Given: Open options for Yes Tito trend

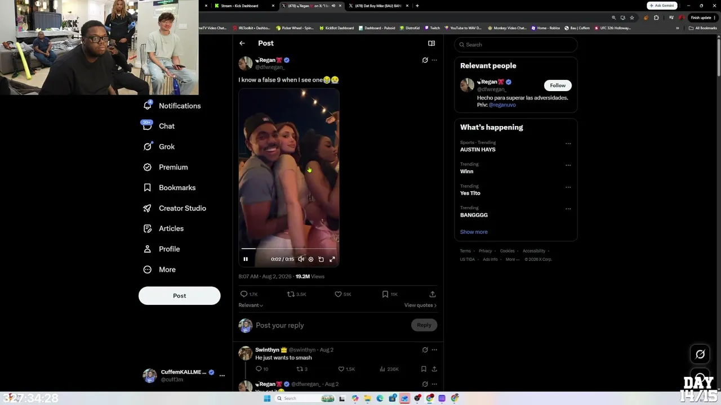Looking at the screenshot, I should [x=568, y=187].
